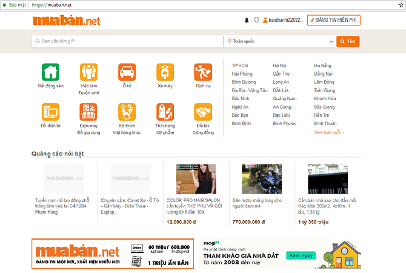Open the Thời trang Mỹ phẩm icon

click(x=165, y=112)
